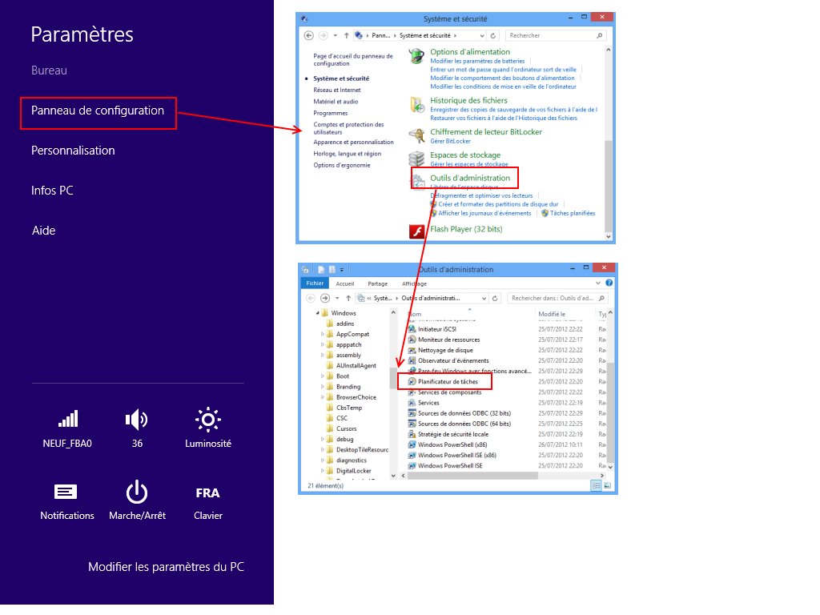Image resolution: width=820 pixels, height=615 pixels.
Task: Click forward arrow in Outils d'administration window
Action: coord(325,298)
